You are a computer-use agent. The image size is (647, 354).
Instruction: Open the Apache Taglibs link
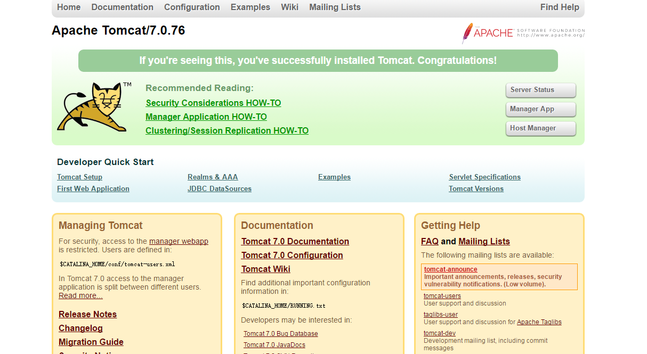point(539,322)
